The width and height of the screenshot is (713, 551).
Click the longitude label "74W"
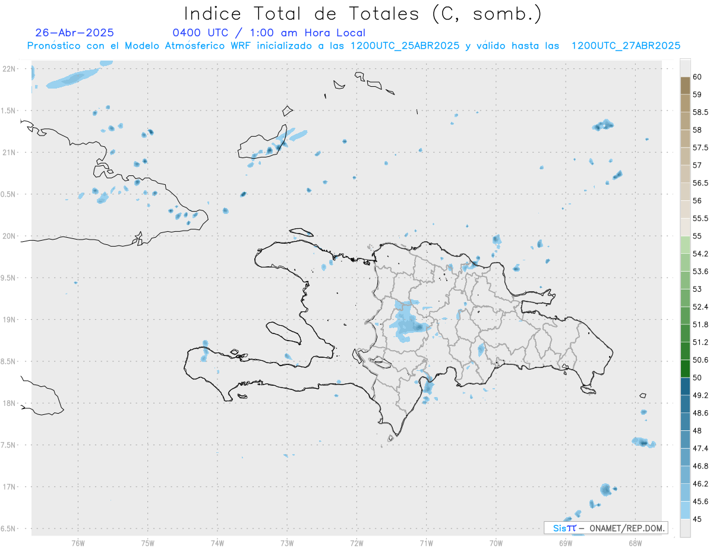(217, 543)
